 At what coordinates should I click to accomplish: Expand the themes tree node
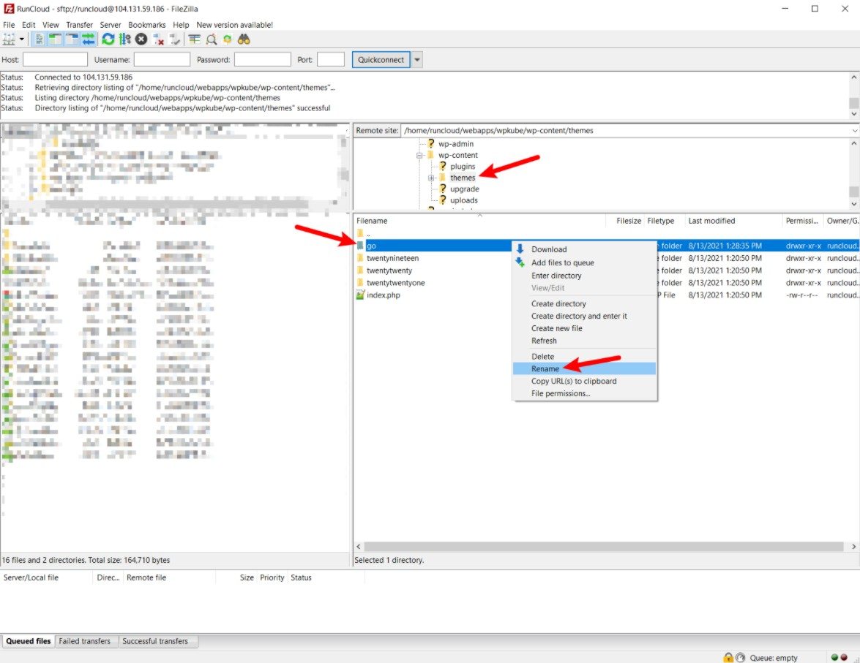pyautogui.click(x=431, y=178)
